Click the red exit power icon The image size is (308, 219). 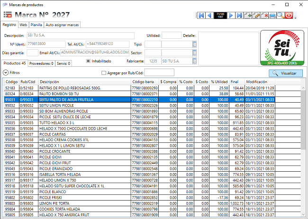(x=289, y=15)
